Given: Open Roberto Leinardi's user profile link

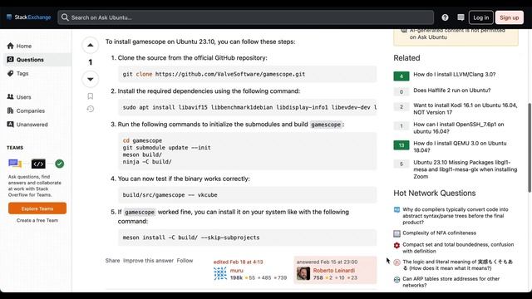Looking at the screenshot, I should coord(334,271).
